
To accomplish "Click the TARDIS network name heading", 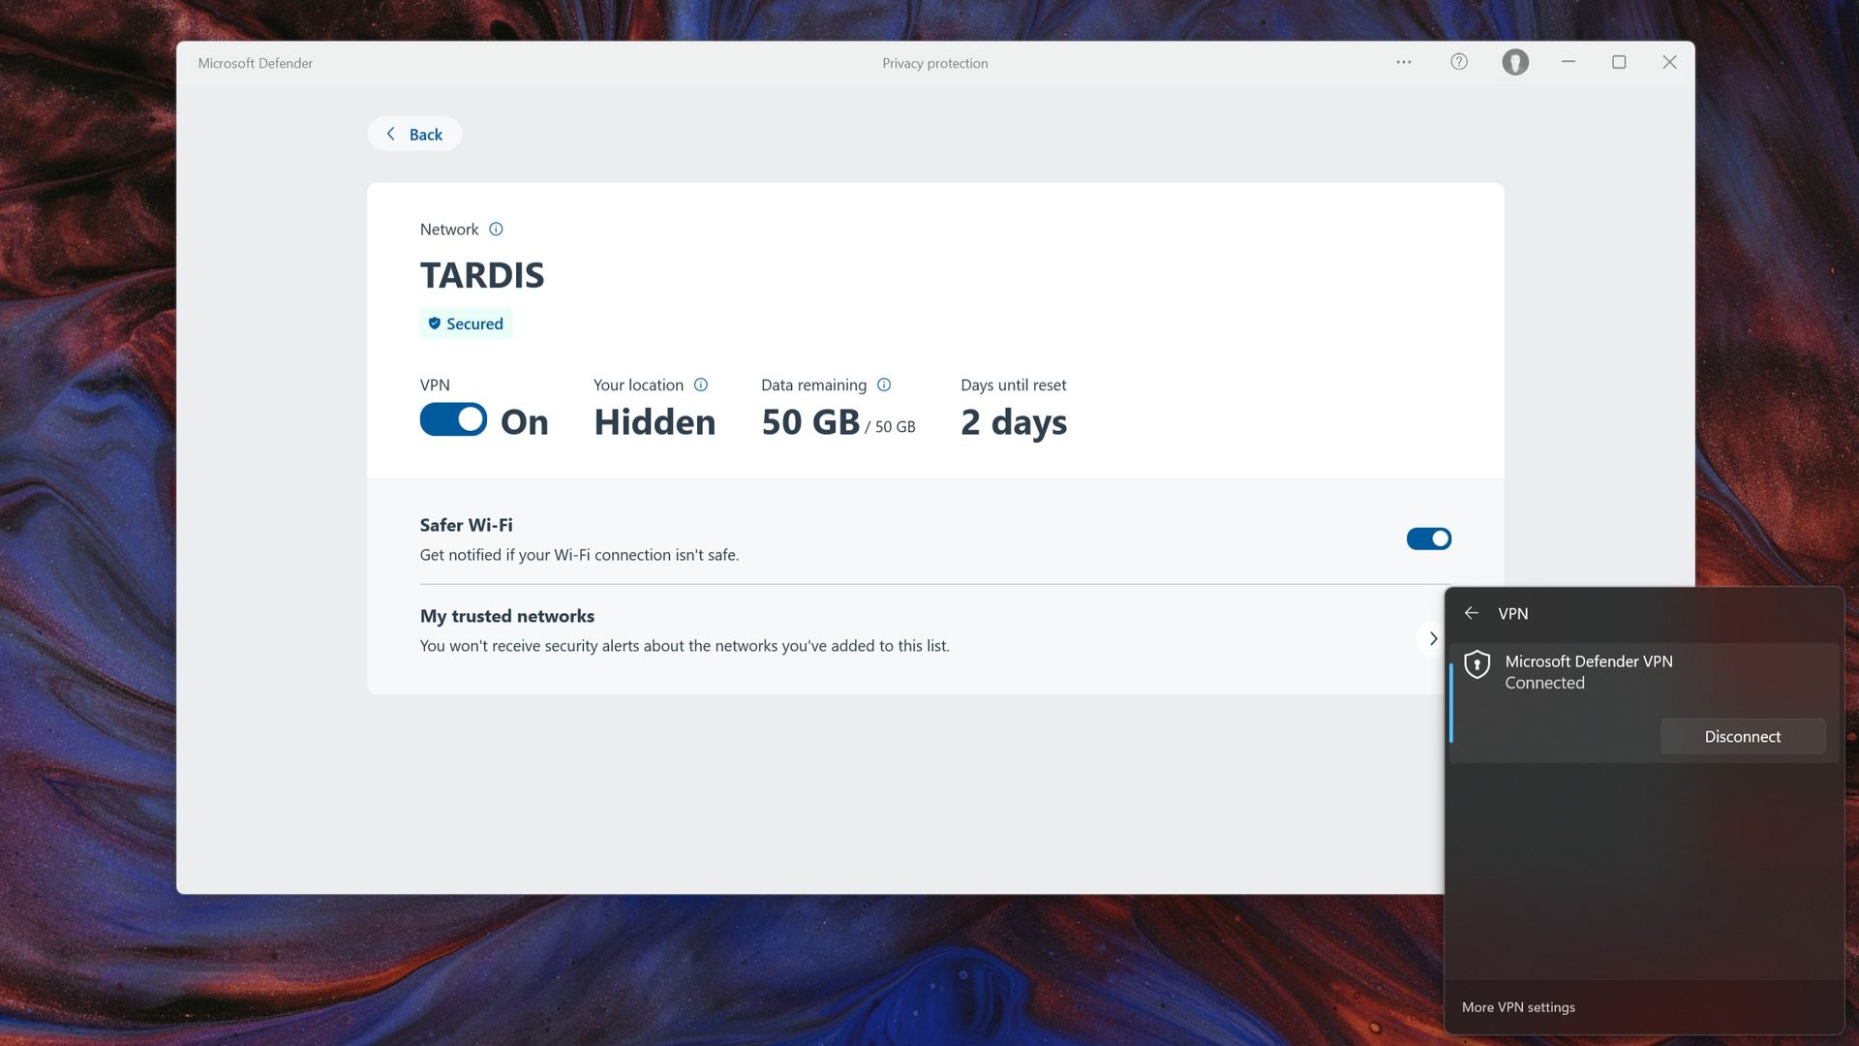I will point(481,274).
